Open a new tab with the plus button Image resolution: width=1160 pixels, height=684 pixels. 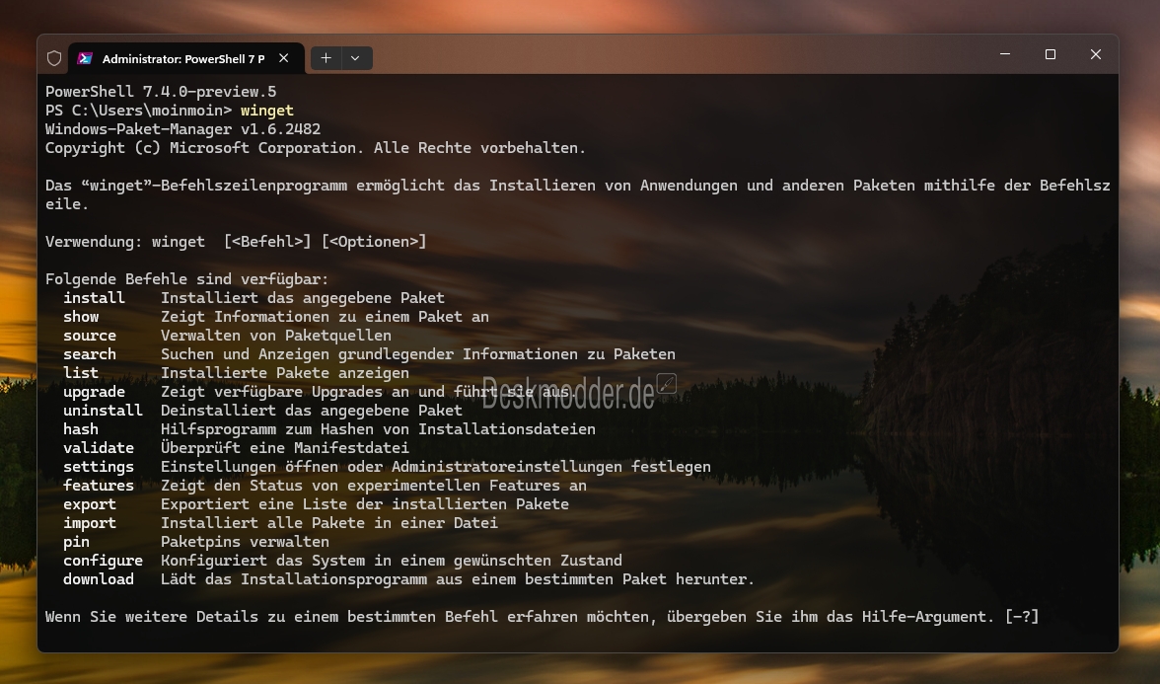tap(326, 57)
